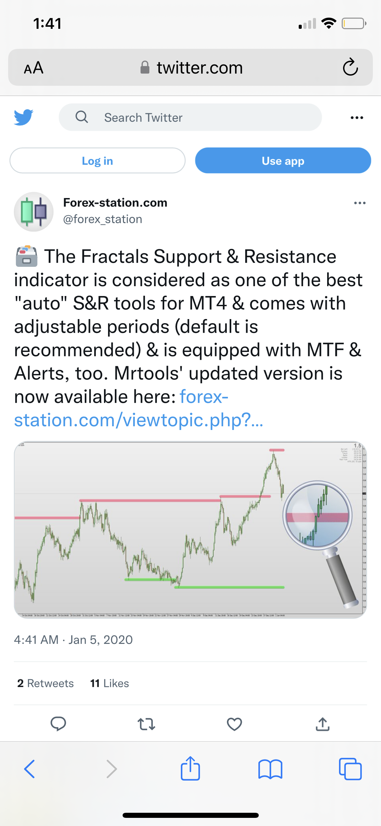This screenshot has width=381, height=826.
Task: Focus the Search Twitter field
Action: tap(190, 117)
